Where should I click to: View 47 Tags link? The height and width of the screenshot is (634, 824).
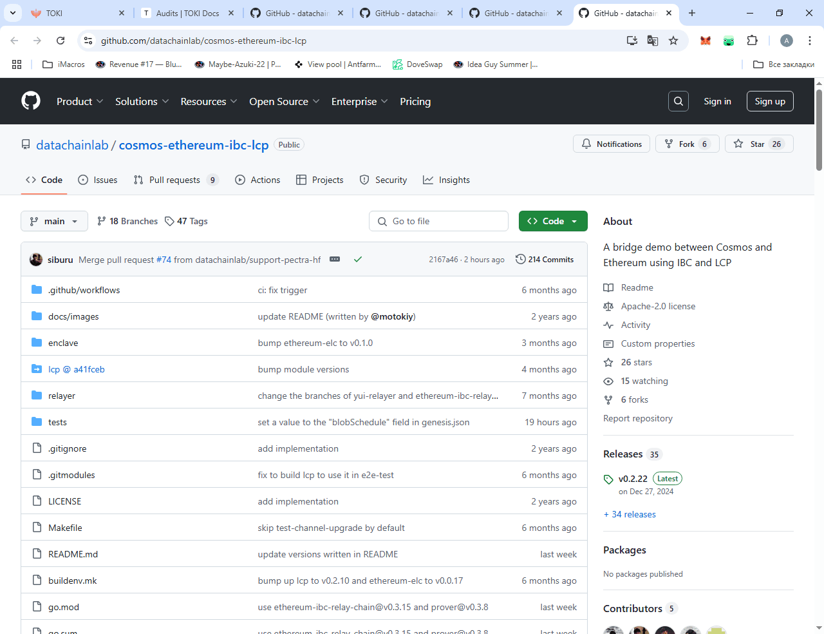186,221
